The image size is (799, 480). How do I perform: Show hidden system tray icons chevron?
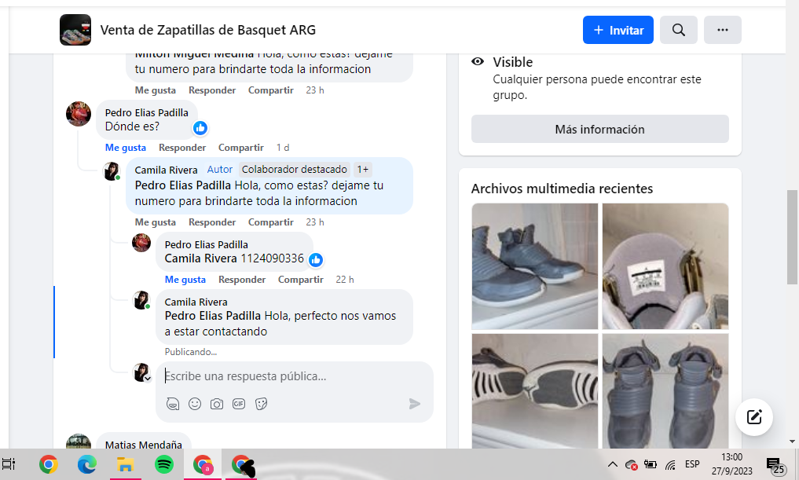click(612, 464)
